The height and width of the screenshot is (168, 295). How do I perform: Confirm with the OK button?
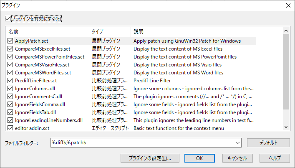(199, 158)
